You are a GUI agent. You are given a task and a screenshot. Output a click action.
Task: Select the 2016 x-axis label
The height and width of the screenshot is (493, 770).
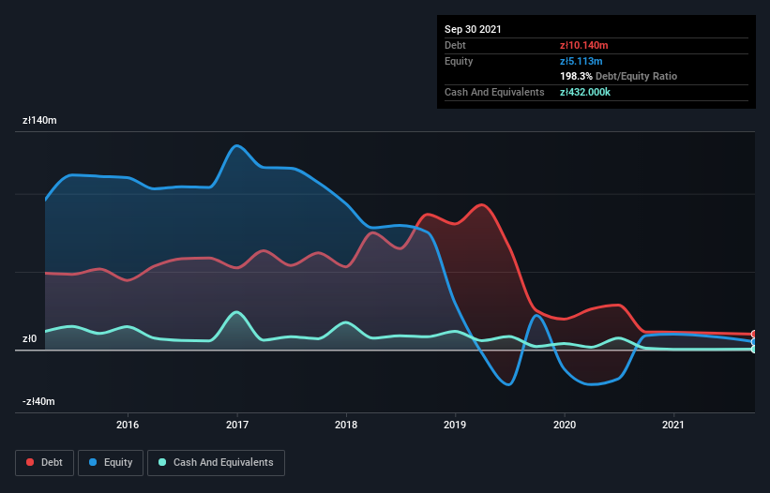(x=128, y=425)
